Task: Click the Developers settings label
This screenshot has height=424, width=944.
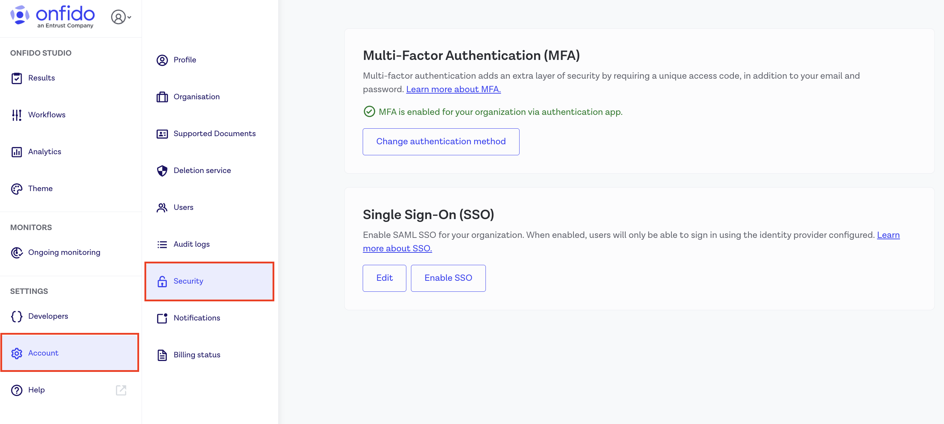Action: click(x=48, y=316)
